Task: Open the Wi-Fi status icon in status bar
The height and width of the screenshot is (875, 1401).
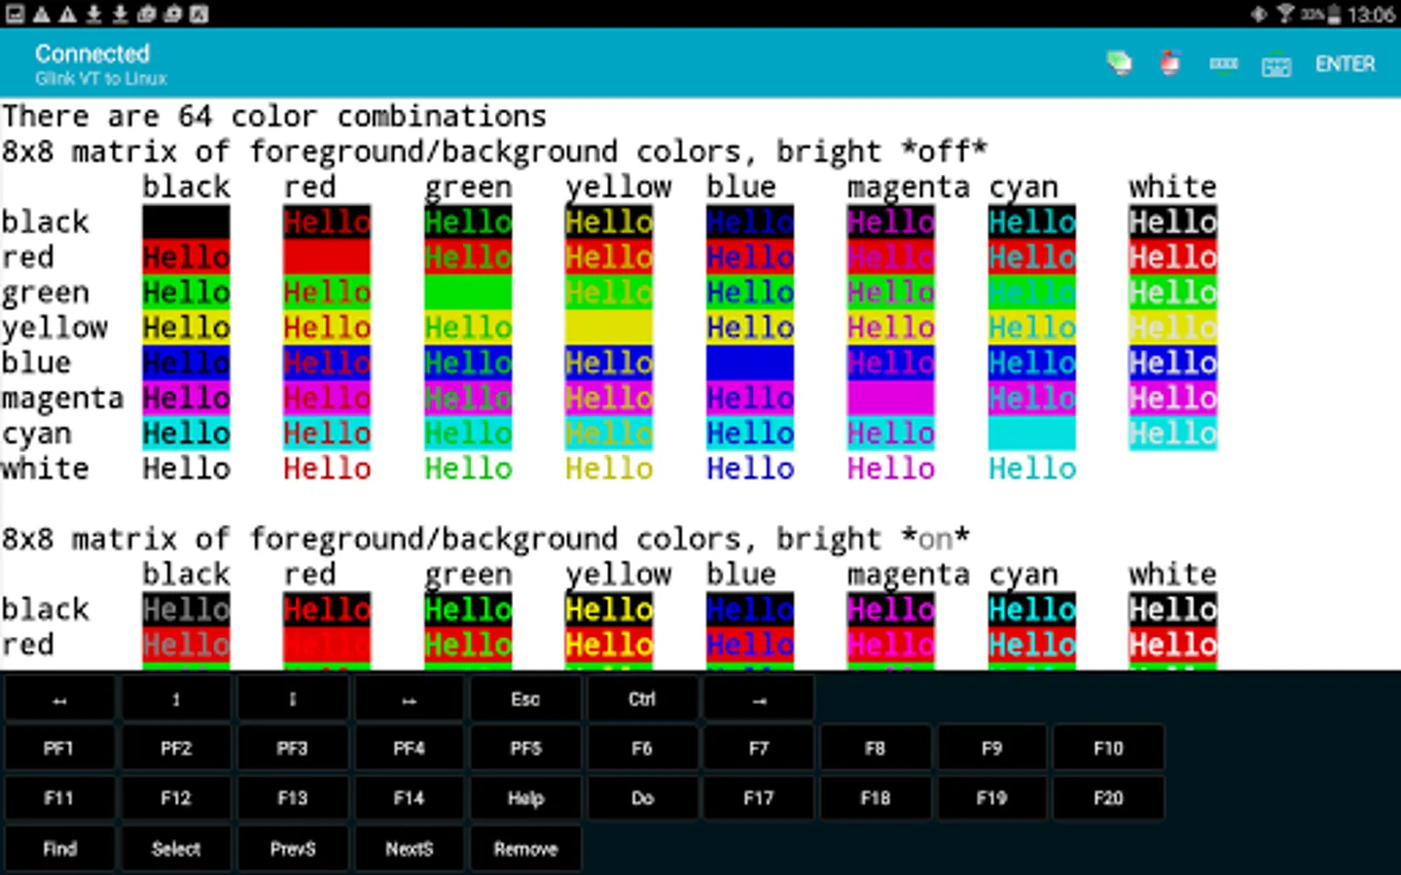Action: 1285,14
